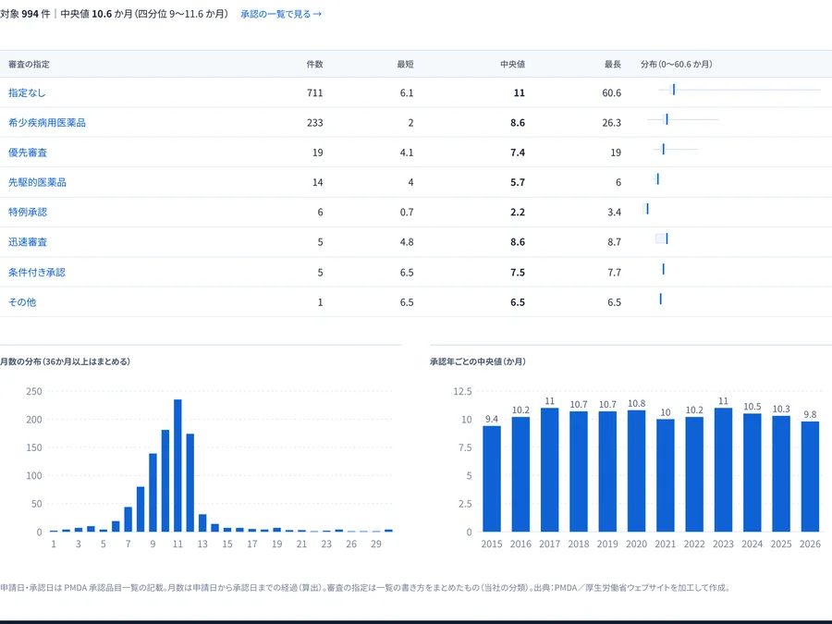Click the histogram bar at month 7
The width and height of the screenshot is (832, 624).
[x=128, y=520]
